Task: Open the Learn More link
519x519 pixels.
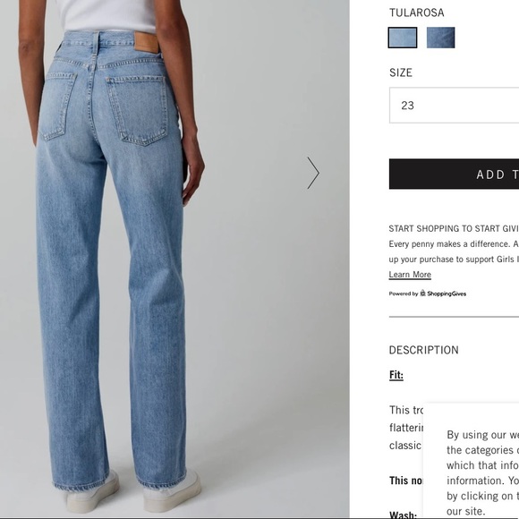Action: point(410,275)
